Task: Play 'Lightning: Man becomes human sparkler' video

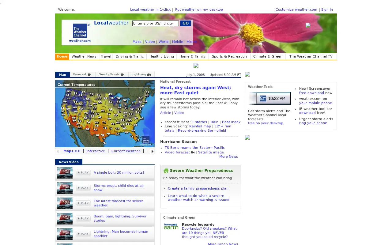Action: coord(83,234)
